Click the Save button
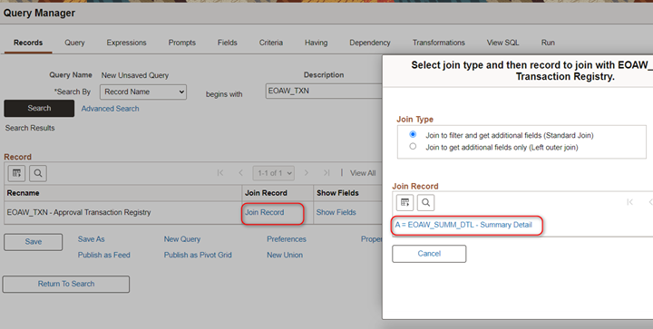This screenshot has height=329, width=653. (34, 242)
